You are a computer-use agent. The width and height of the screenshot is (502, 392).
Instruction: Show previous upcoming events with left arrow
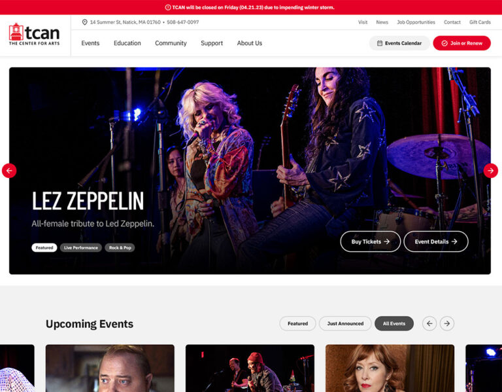429,323
